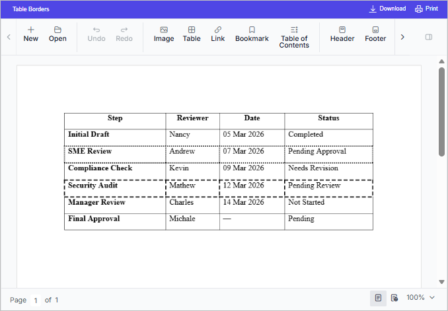Image resolution: width=448 pixels, height=311 pixels.
Task: Open the 100% zoom dropdown
Action: (x=420, y=298)
